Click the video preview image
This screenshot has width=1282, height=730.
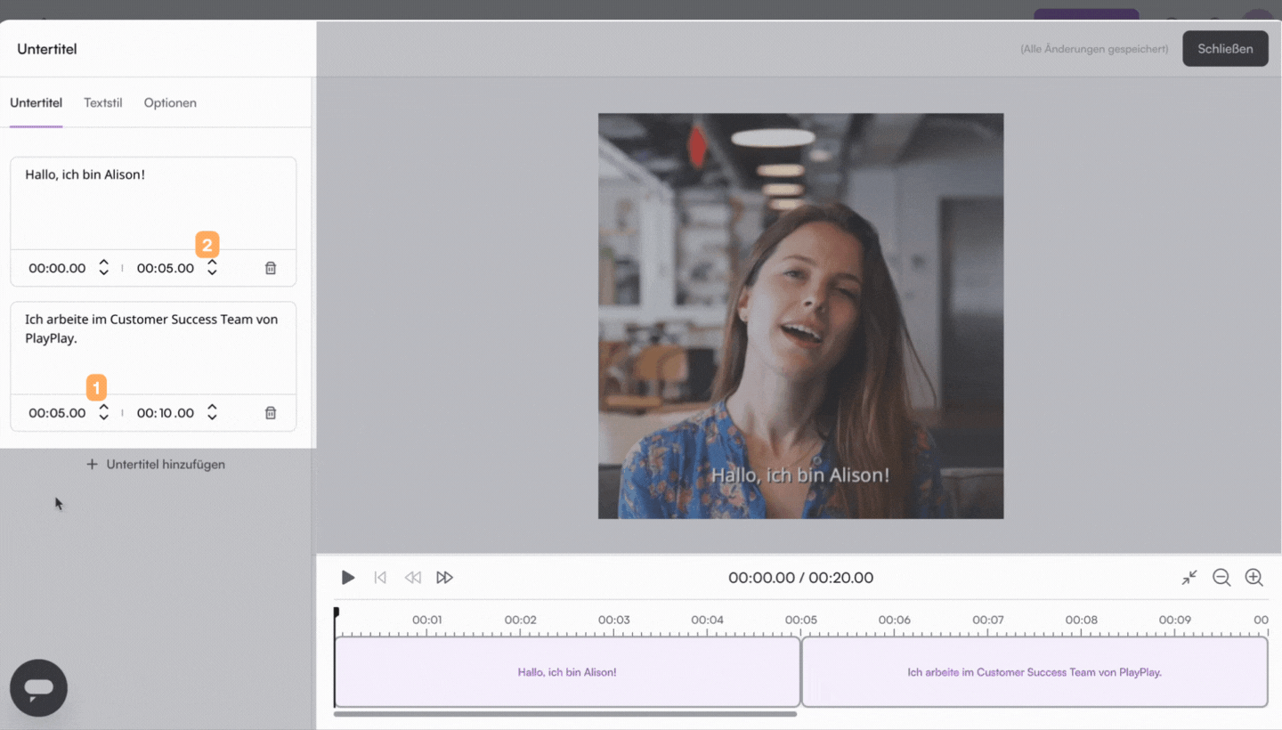[800, 316]
